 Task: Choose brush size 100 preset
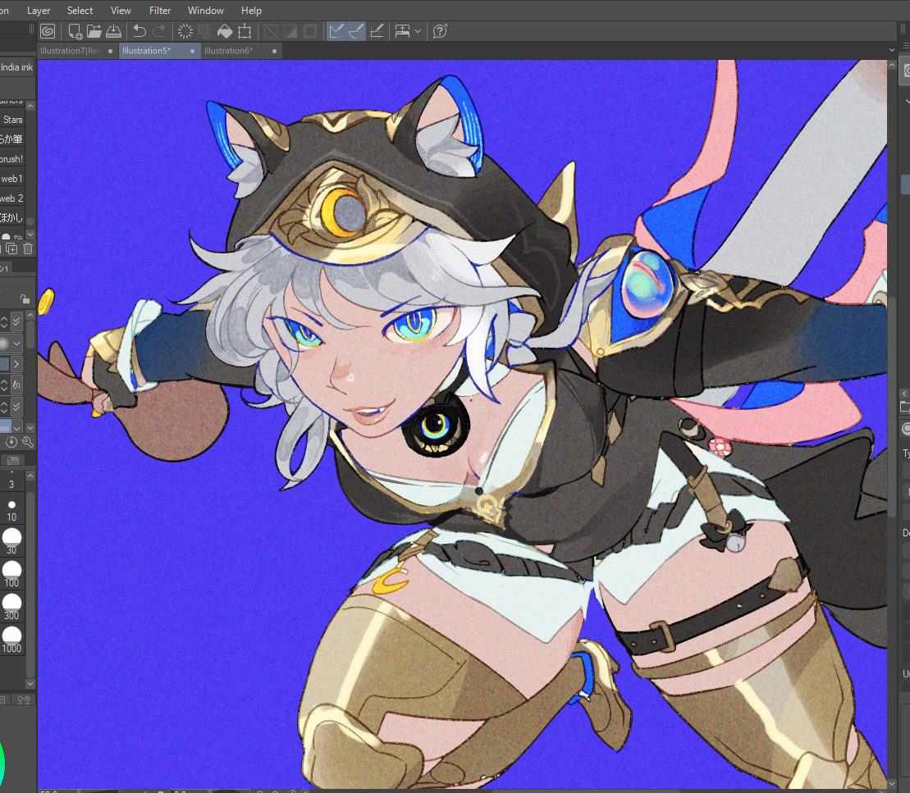[11, 572]
